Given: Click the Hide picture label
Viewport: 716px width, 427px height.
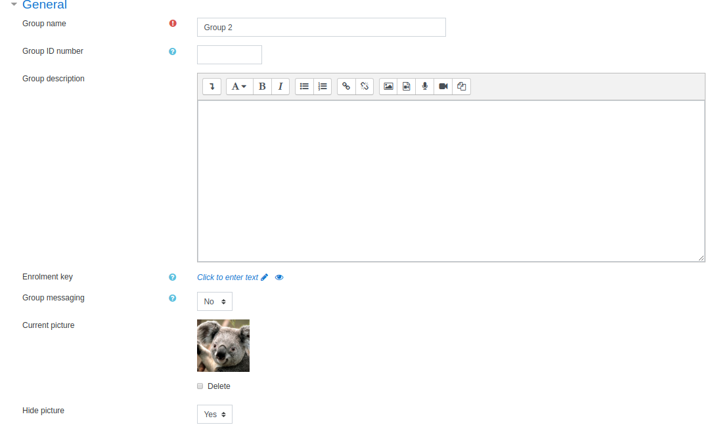Looking at the screenshot, I should (43, 411).
